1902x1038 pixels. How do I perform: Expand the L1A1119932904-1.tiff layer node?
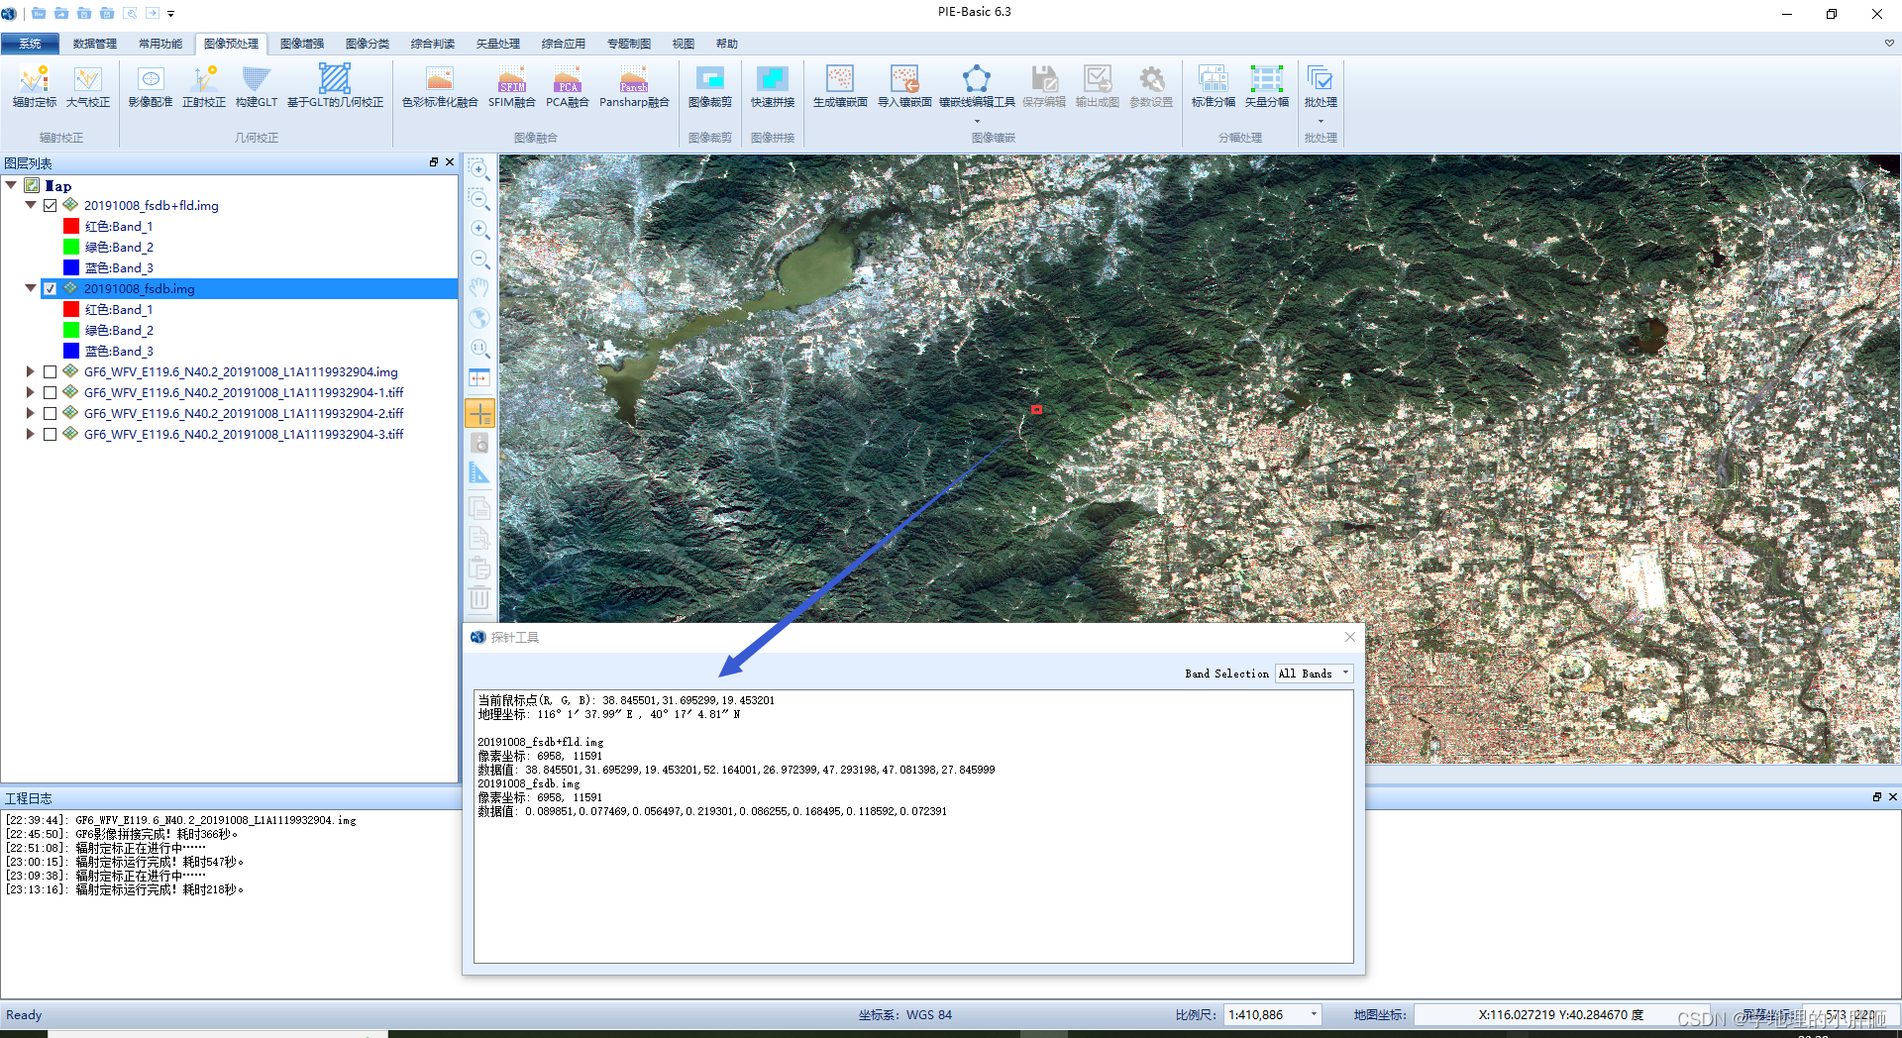(x=31, y=392)
